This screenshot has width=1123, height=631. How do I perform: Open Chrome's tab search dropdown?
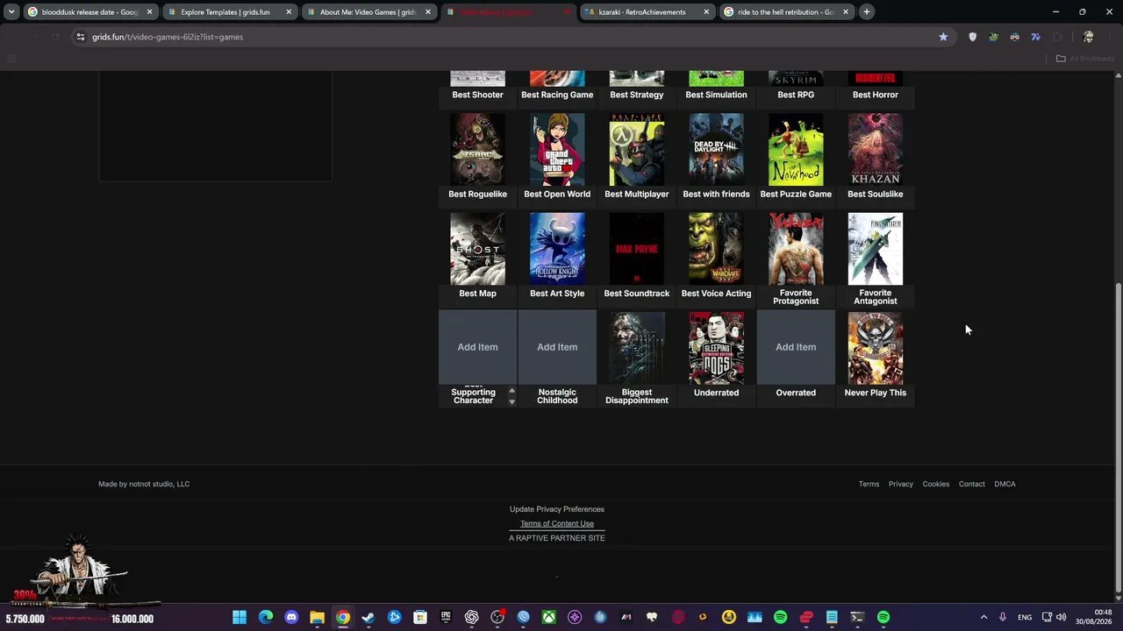click(11, 12)
